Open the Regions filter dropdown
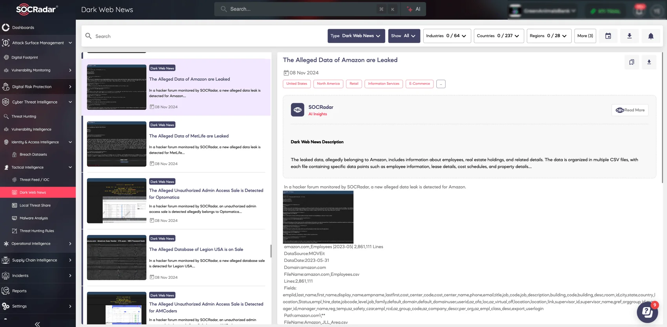Viewport: 667px width, 327px height. pos(549,36)
